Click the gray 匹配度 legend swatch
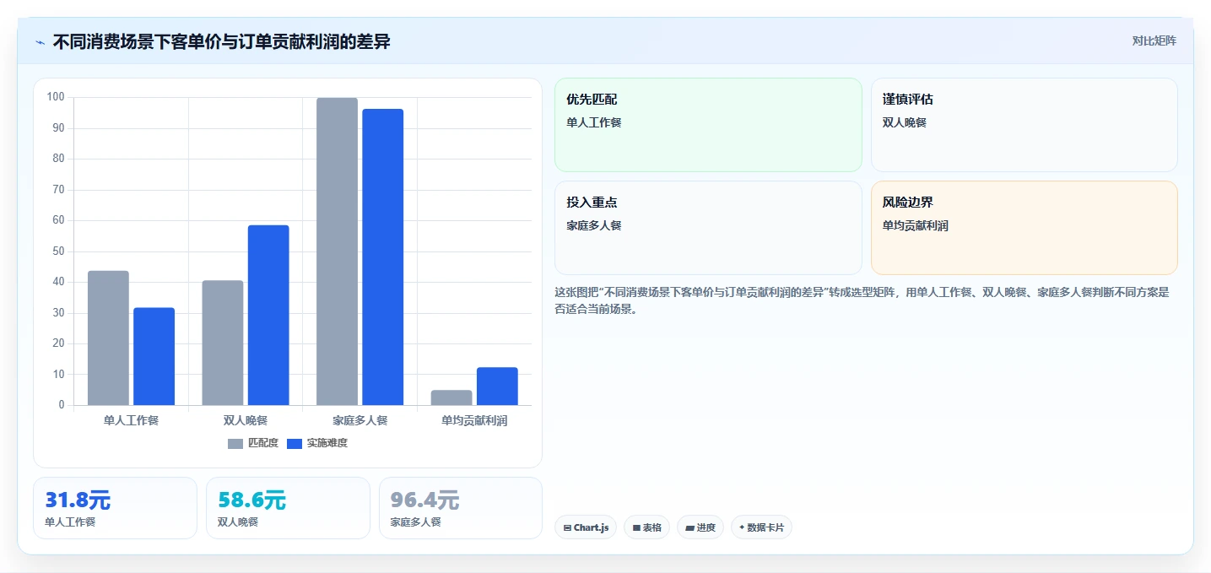This screenshot has height=573, width=1211. (235, 444)
